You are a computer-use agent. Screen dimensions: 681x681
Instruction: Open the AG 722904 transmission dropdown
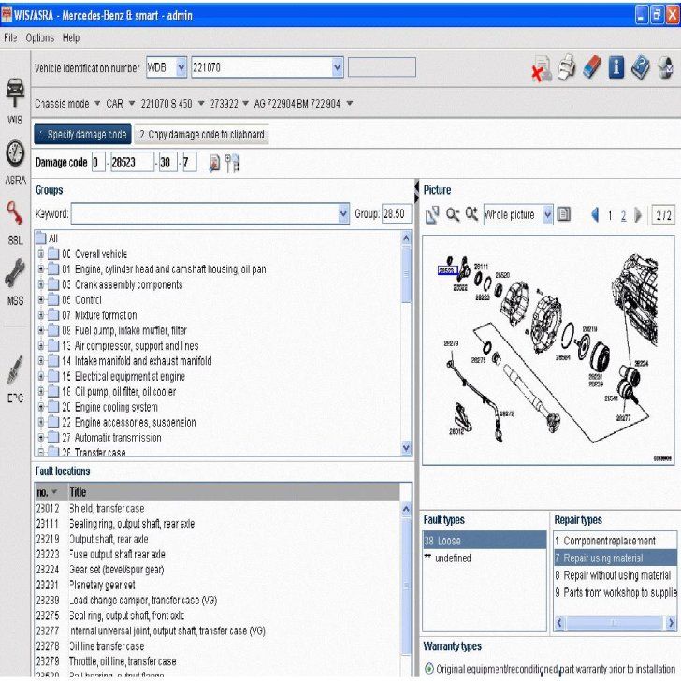350,103
